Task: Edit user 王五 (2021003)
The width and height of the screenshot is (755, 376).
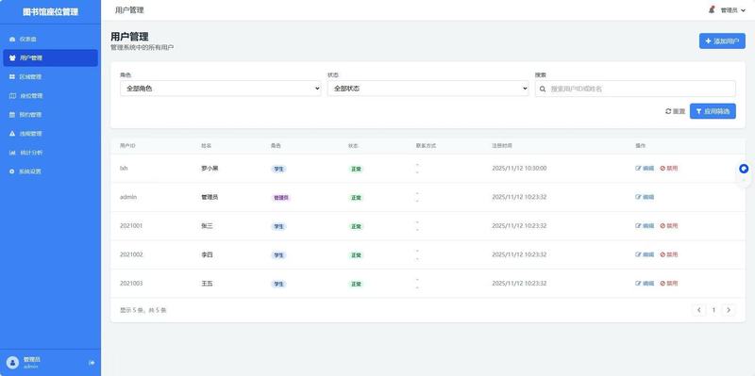Action: click(645, 284)
